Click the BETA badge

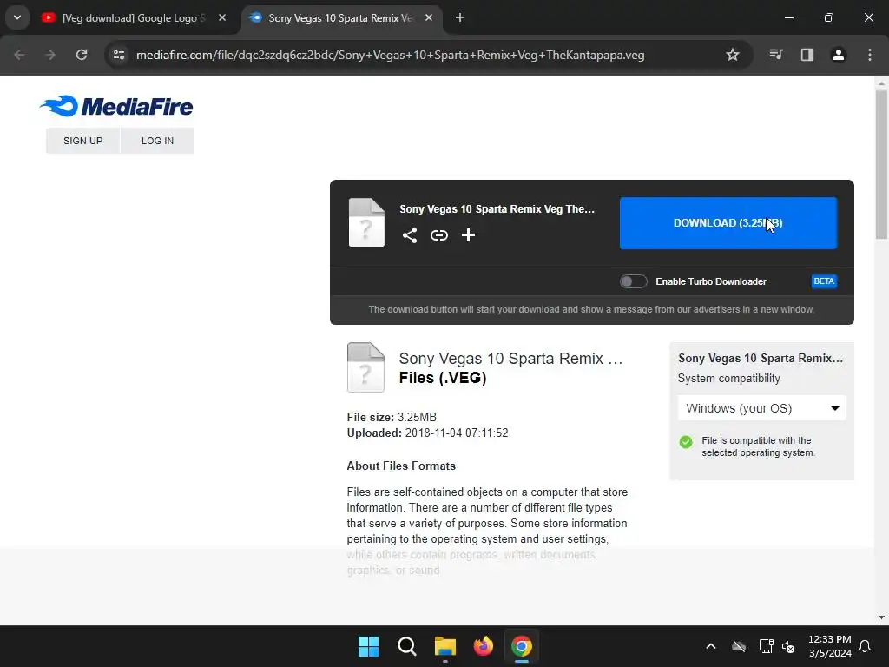click(x=824, y=281)
